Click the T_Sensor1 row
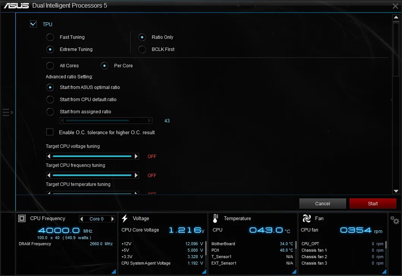This screenshot has width=402, height=276. point(252,257)
